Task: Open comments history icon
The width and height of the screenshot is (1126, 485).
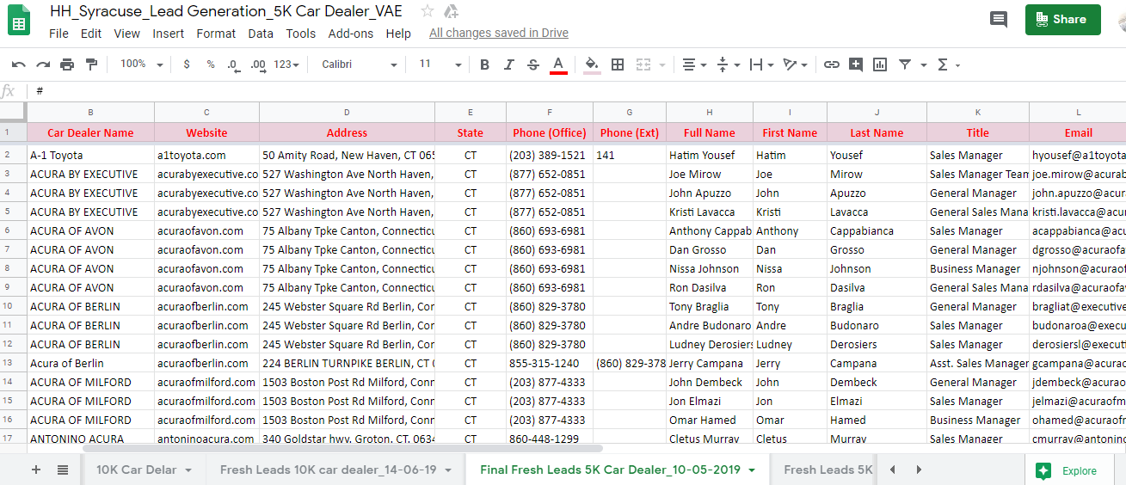Action: pyautogui.click(x=998, y=20)
